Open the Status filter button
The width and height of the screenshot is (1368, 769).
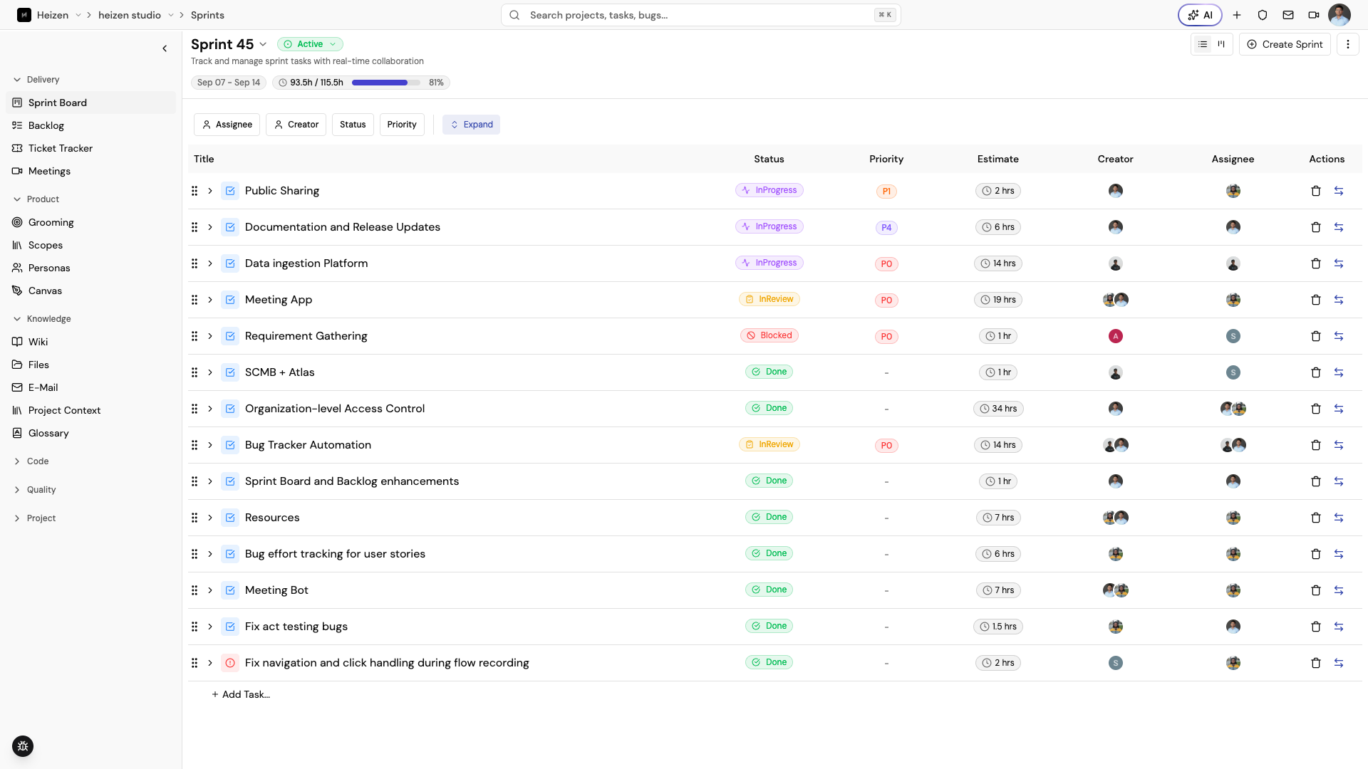point(353,125)
